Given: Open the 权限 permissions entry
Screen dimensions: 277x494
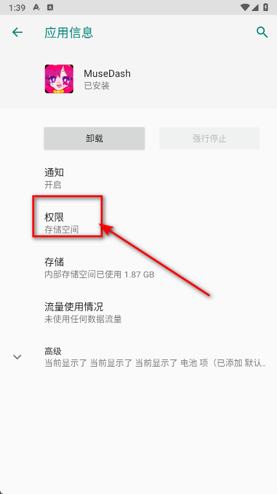Looking at the screenshot, I should (x=138, y=223).
